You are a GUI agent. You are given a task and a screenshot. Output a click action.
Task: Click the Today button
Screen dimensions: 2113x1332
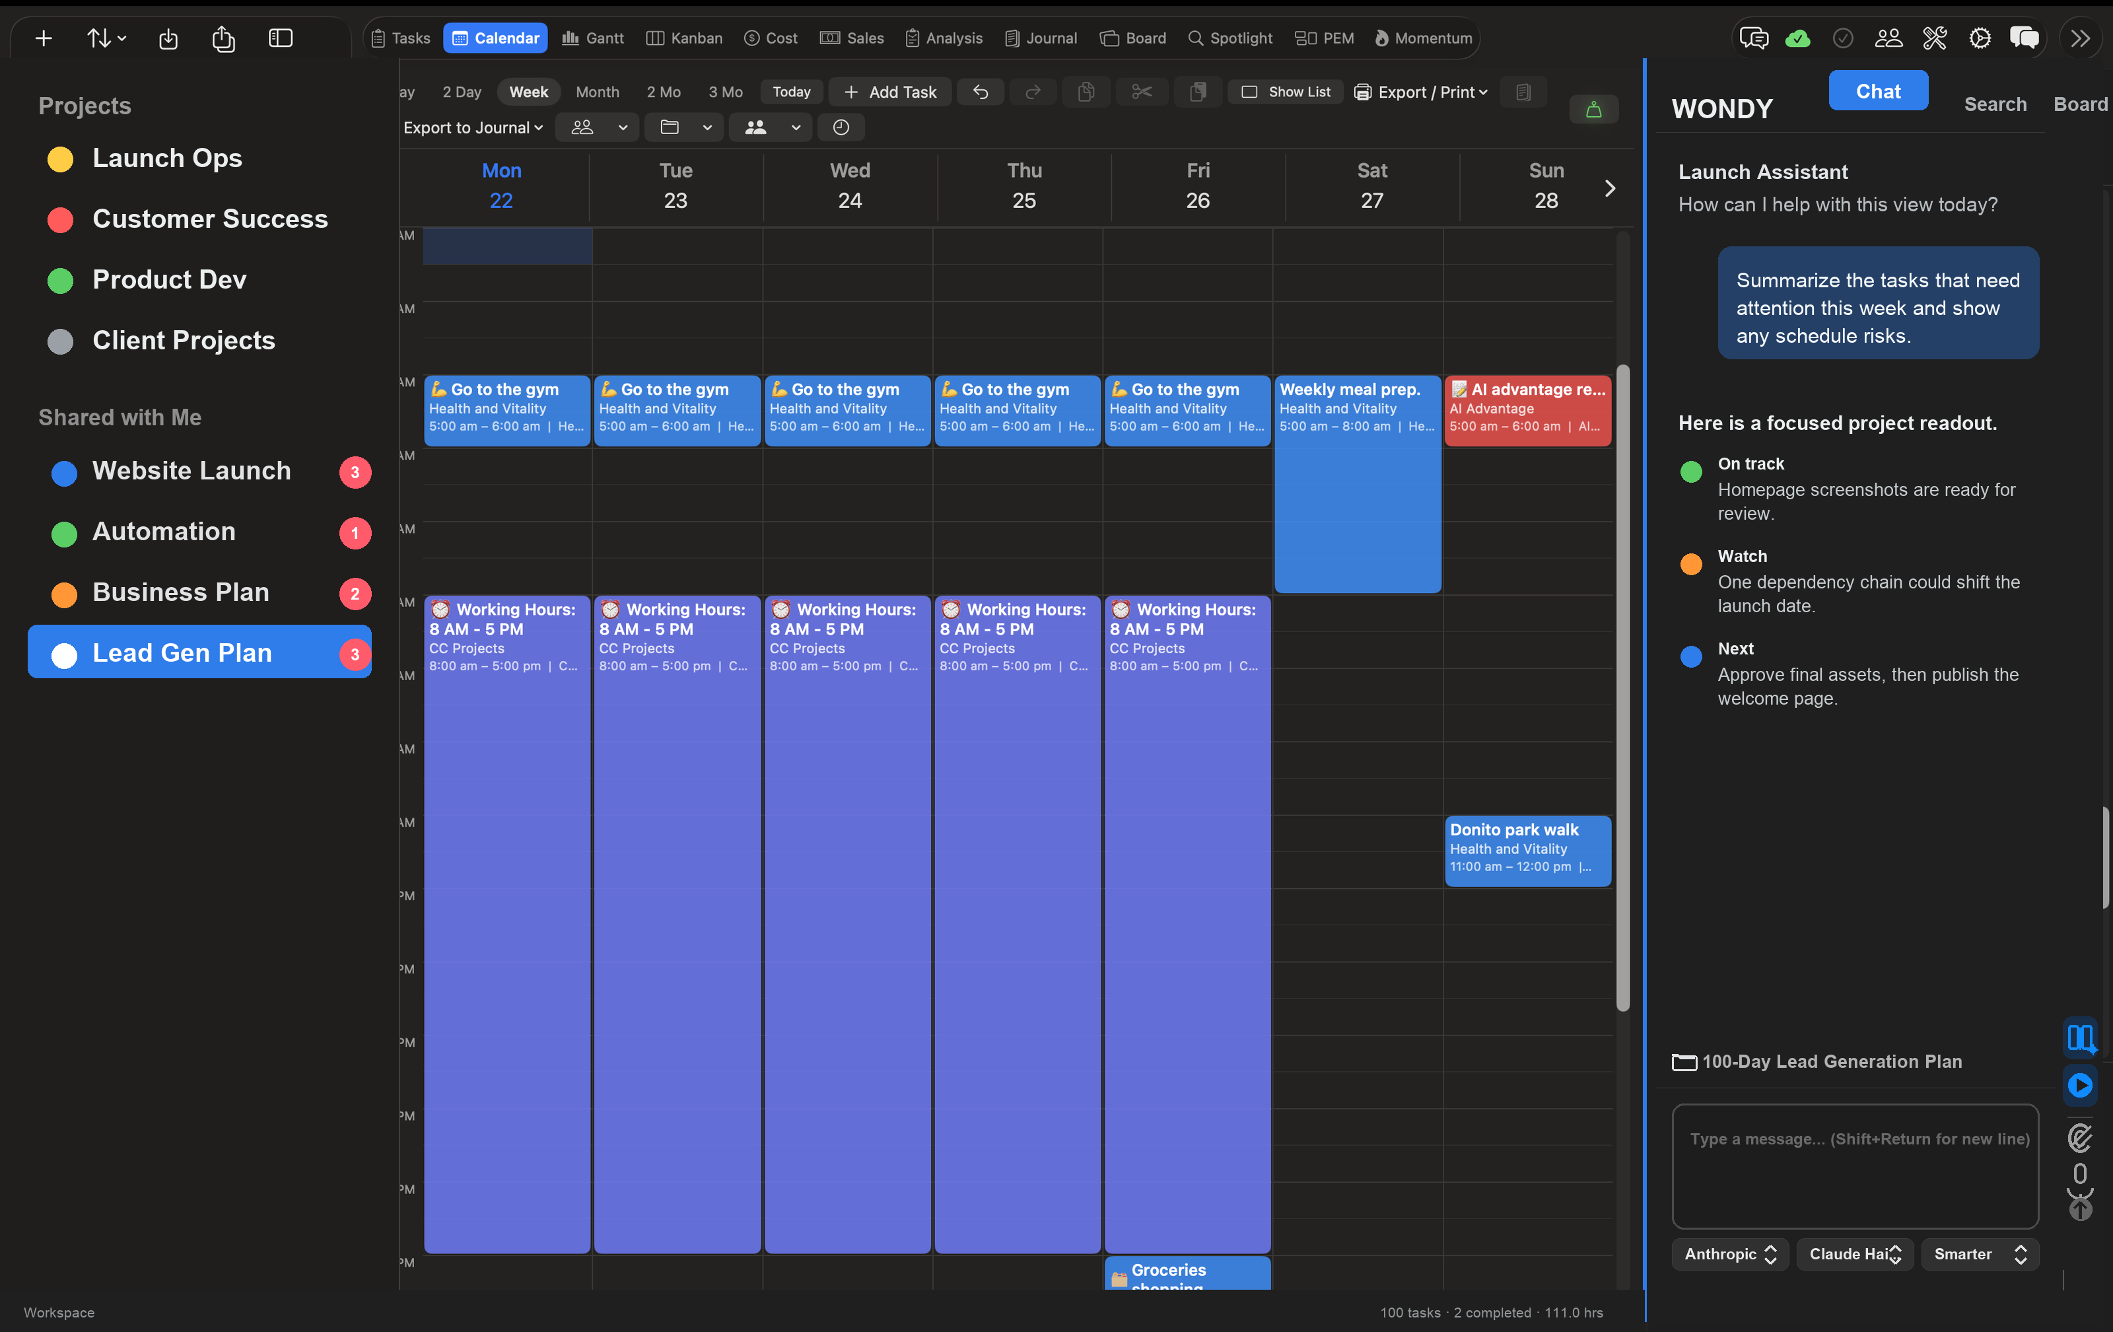point(790,91)
